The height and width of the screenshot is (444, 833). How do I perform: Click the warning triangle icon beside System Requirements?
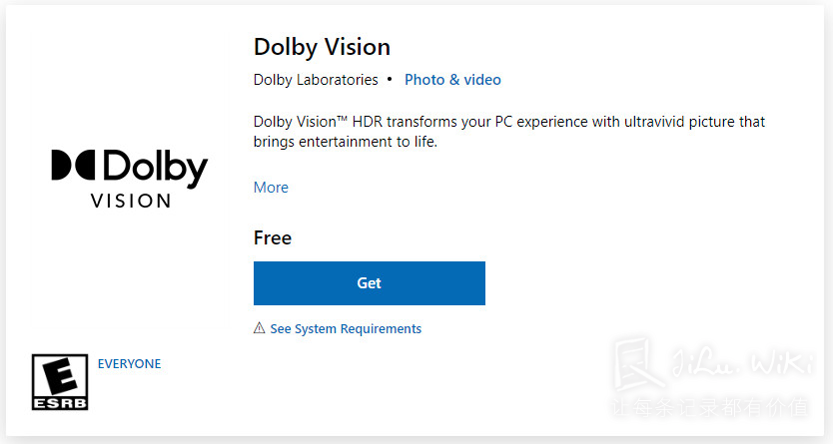tap(260, 328)
